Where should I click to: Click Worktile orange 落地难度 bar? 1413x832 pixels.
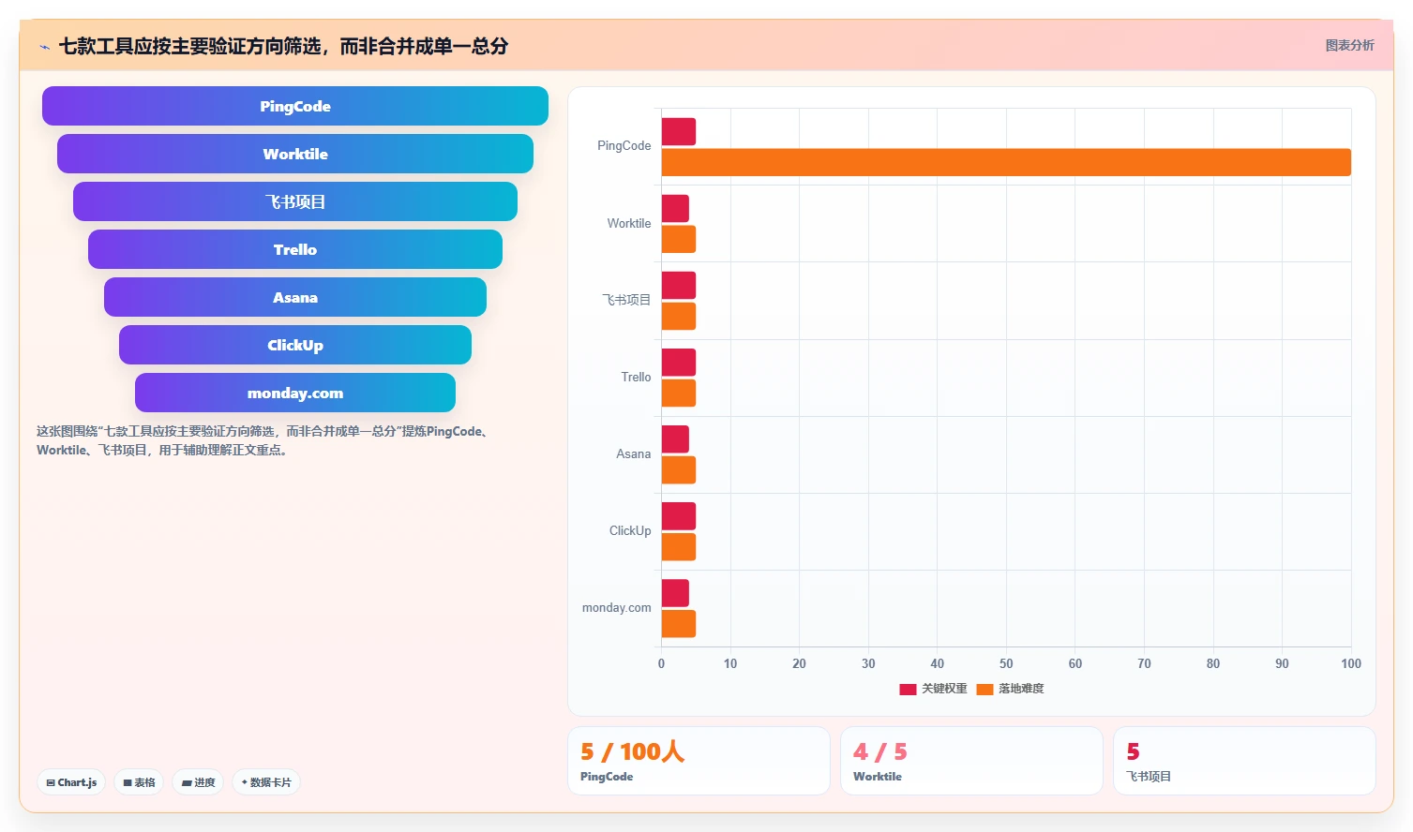679,239
